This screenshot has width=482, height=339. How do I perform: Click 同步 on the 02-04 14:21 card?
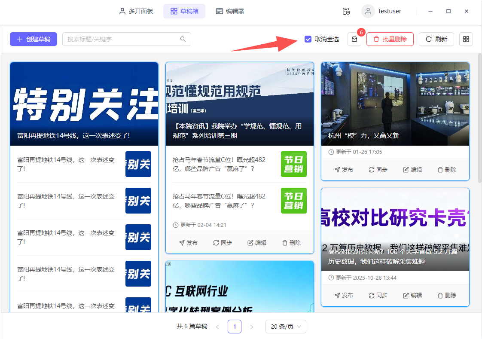(x=223, y=243)
